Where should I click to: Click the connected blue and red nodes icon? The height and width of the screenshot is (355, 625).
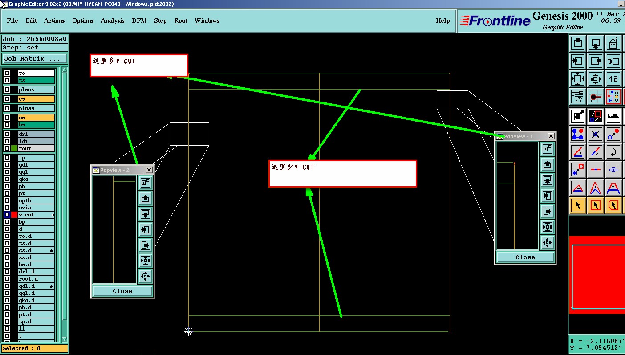coord(578,134)
